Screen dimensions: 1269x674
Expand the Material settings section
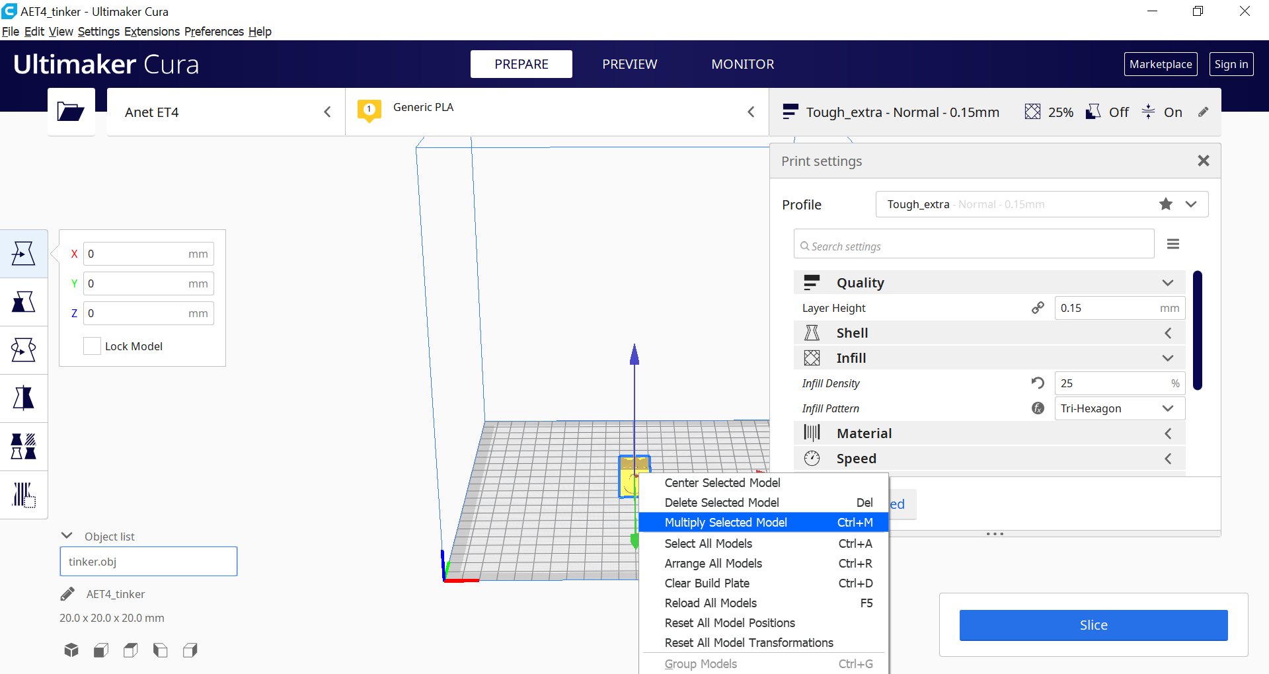[989, 433]
